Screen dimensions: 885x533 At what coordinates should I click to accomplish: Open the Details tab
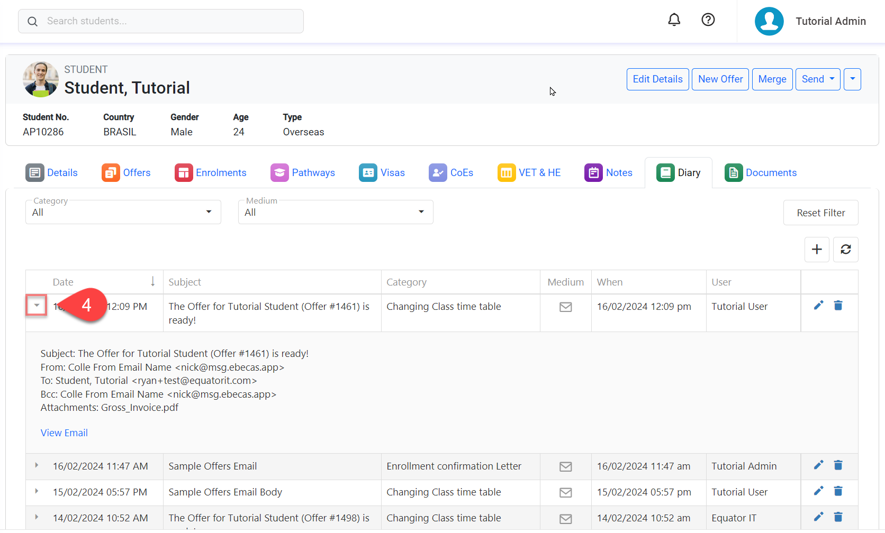(51, 173)
